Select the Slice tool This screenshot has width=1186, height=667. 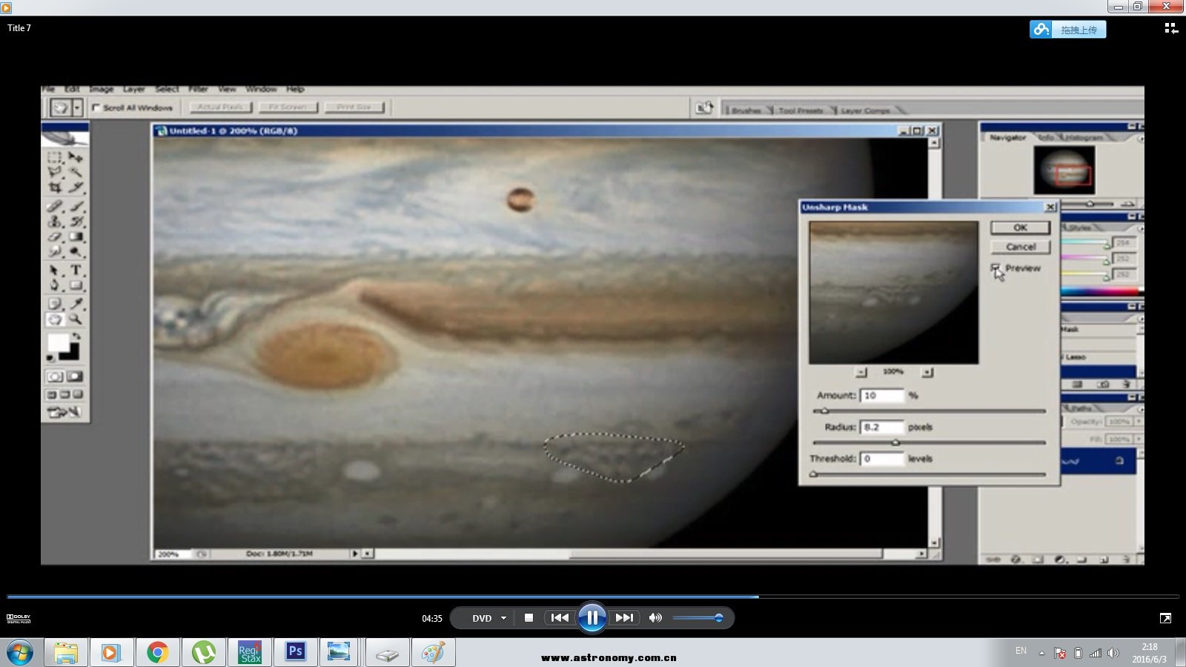click(76, 188)
